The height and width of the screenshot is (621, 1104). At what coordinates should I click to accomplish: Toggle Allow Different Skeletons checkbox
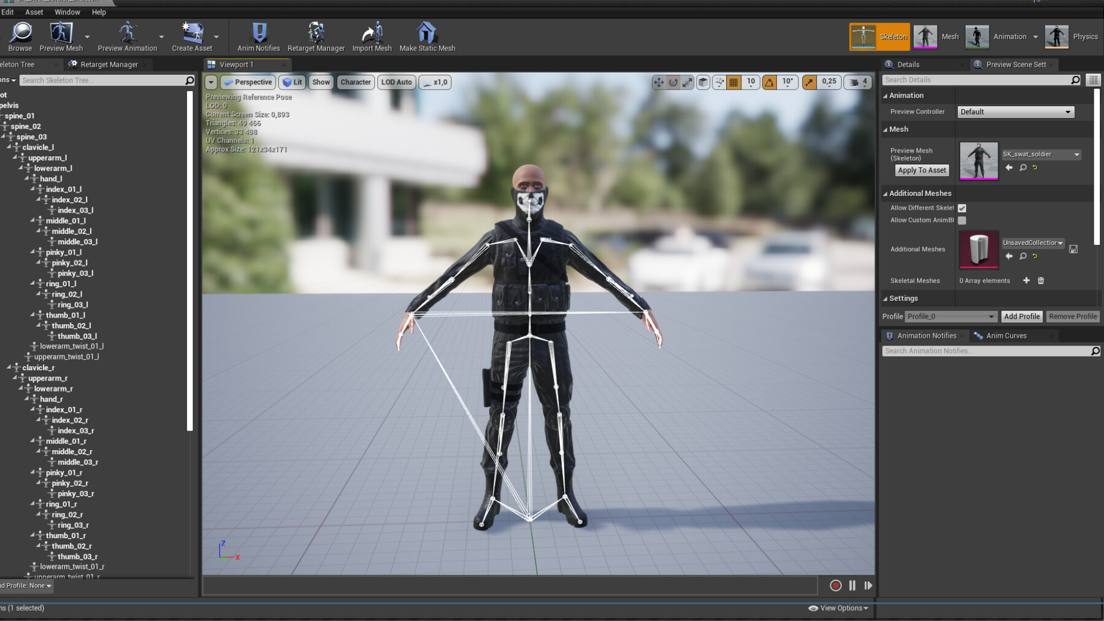962,208
